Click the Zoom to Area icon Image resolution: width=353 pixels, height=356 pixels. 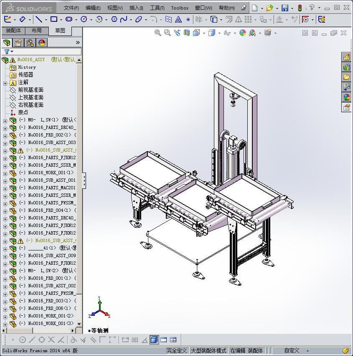point(168,33)
